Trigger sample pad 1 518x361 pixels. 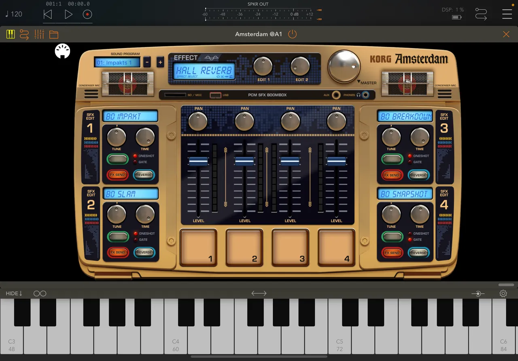[x=199, y=248]
